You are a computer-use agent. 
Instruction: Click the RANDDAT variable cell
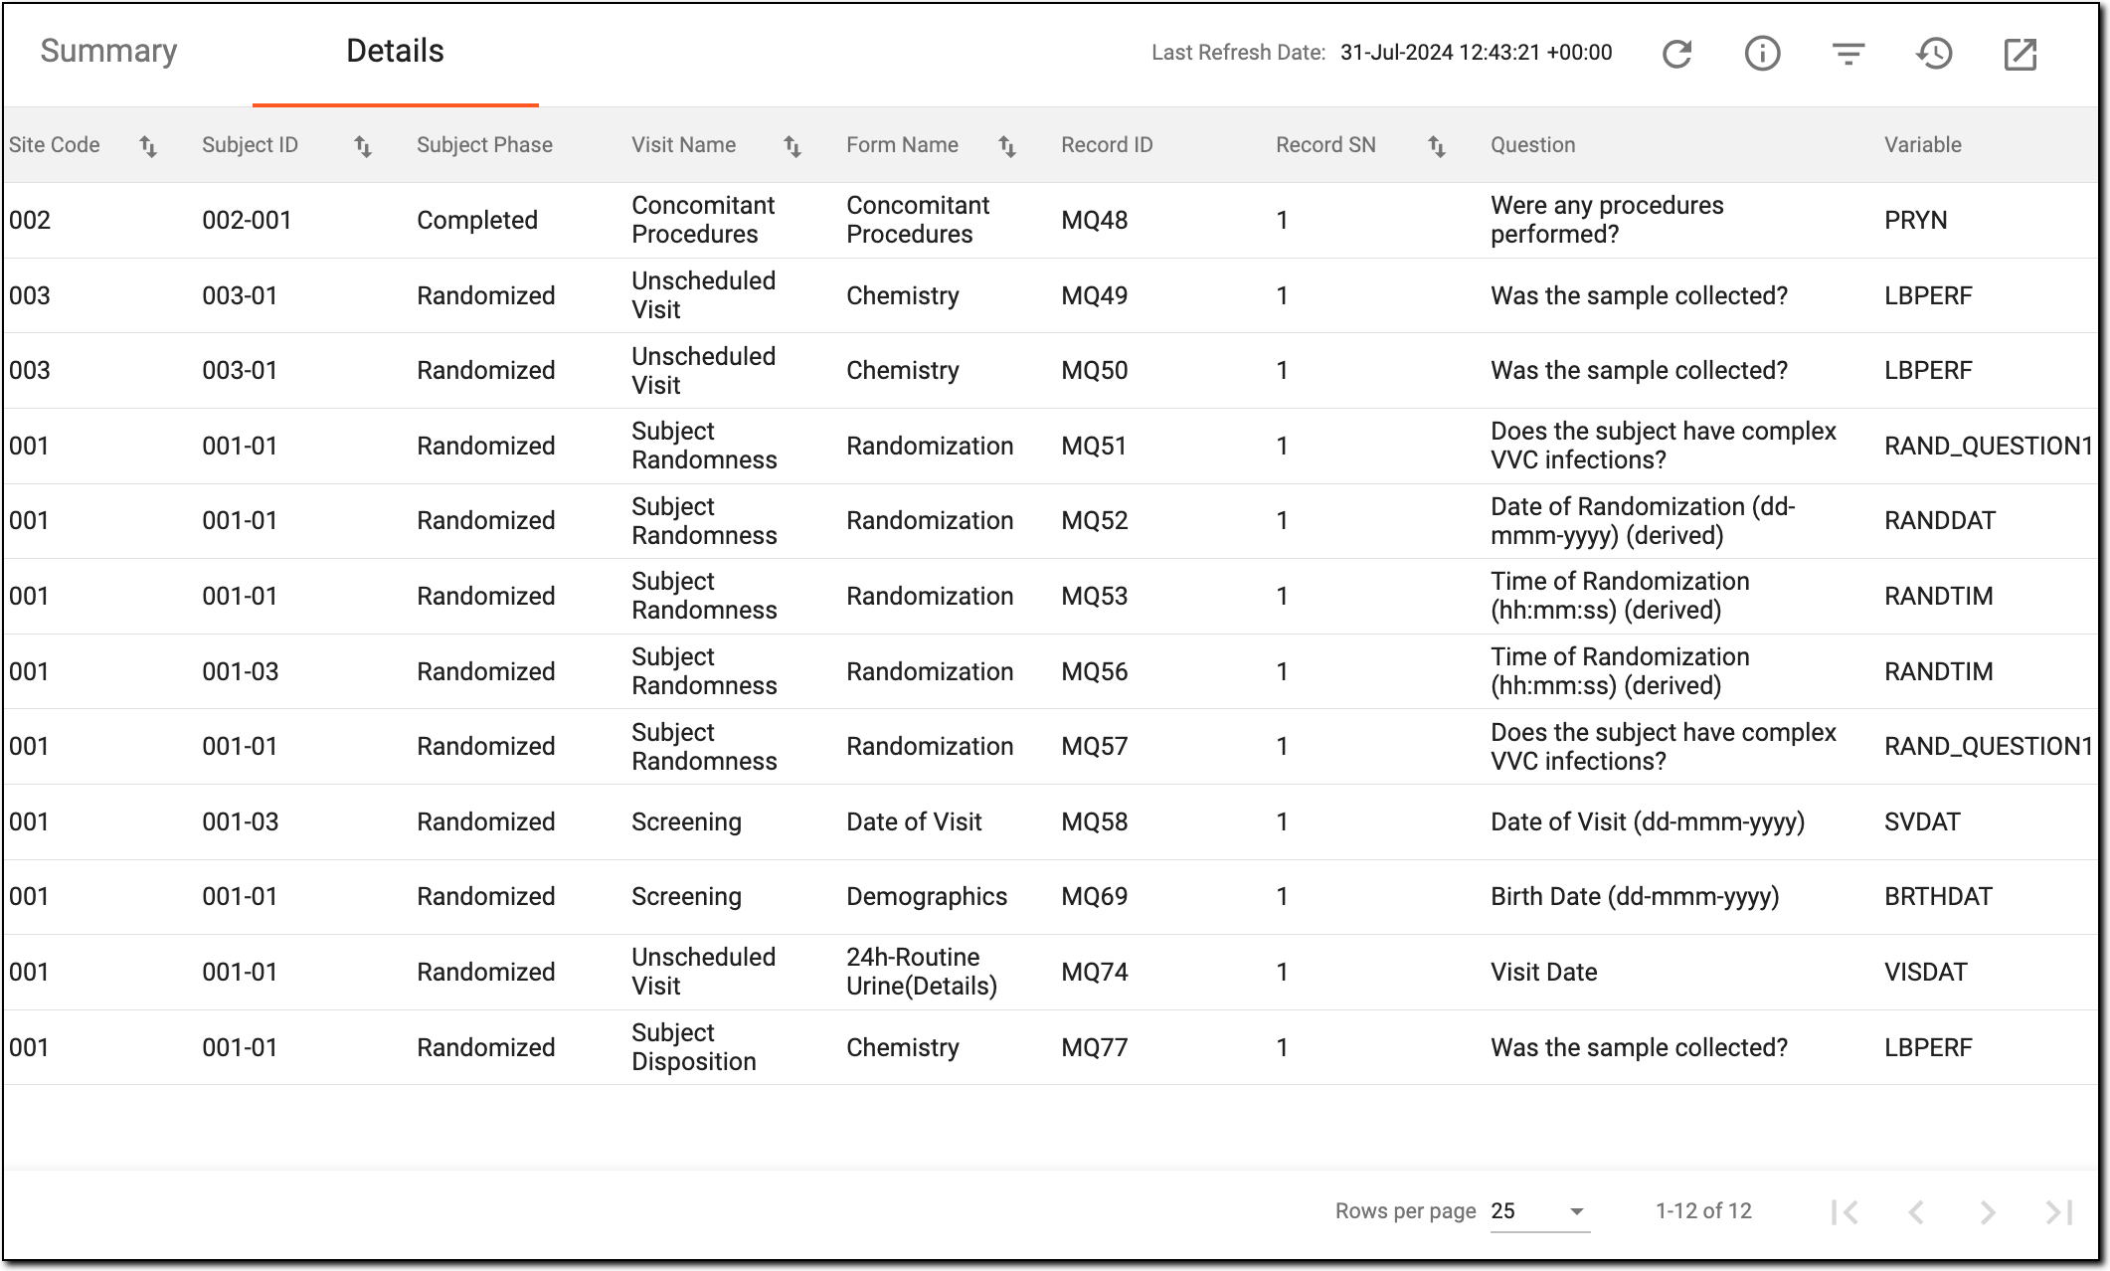(1939, 520)
